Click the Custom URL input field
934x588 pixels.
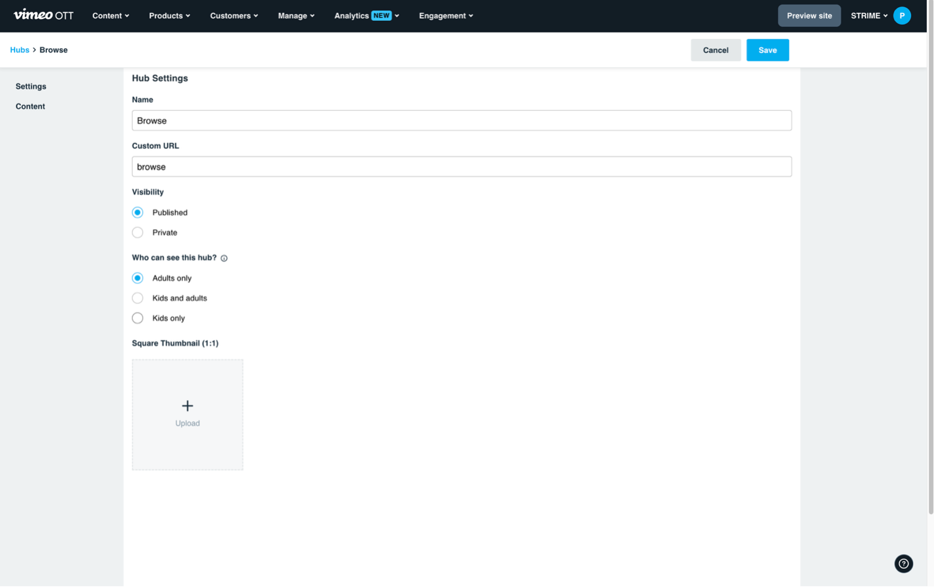pyautogui.click(x=462, y=167)
